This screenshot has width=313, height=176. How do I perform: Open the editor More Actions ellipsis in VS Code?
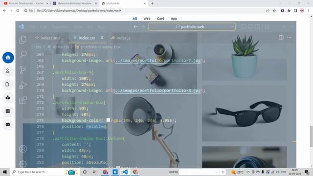[289, 38]
